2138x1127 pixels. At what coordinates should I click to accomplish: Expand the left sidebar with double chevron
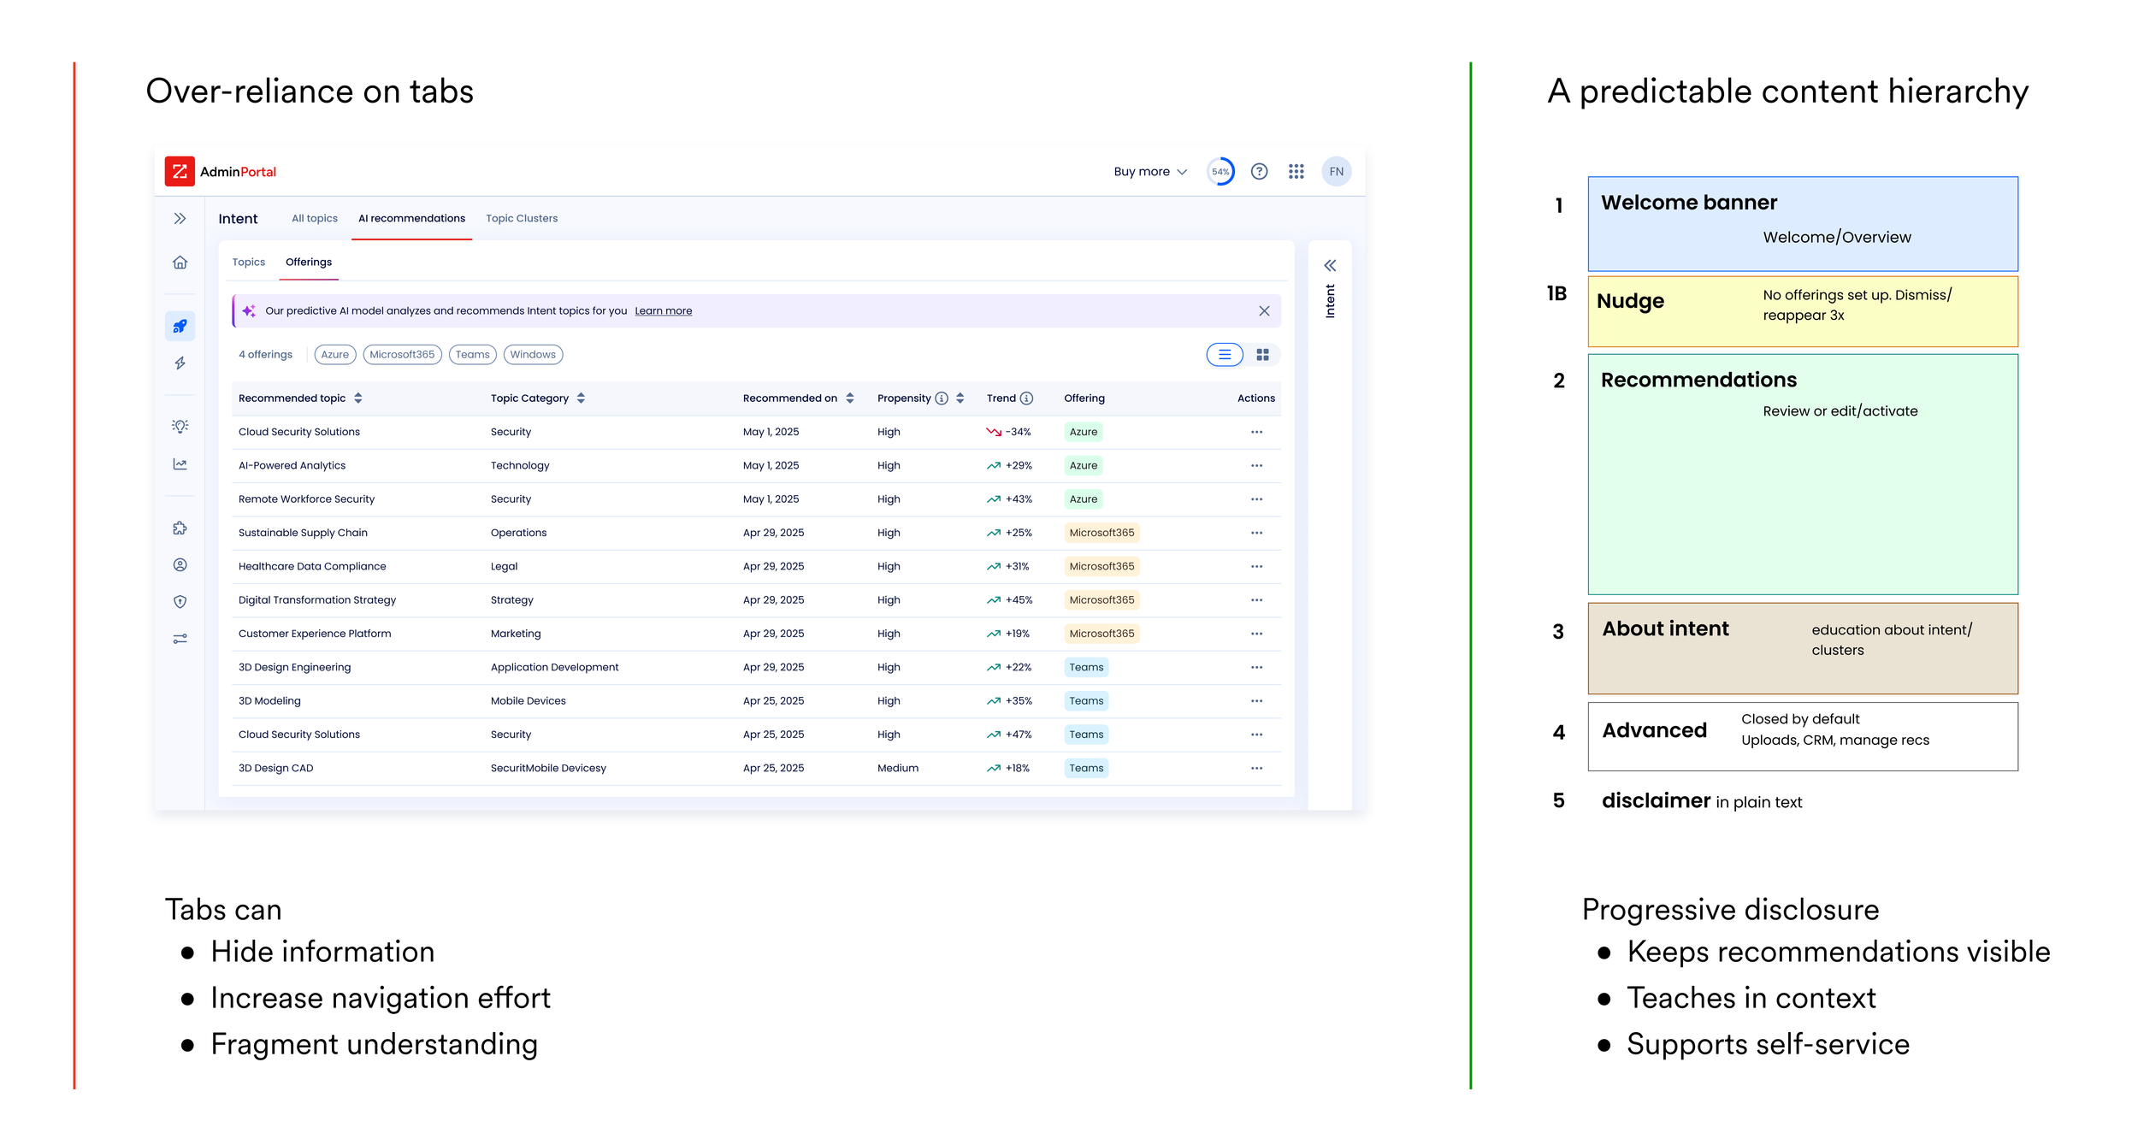(180, 219)
